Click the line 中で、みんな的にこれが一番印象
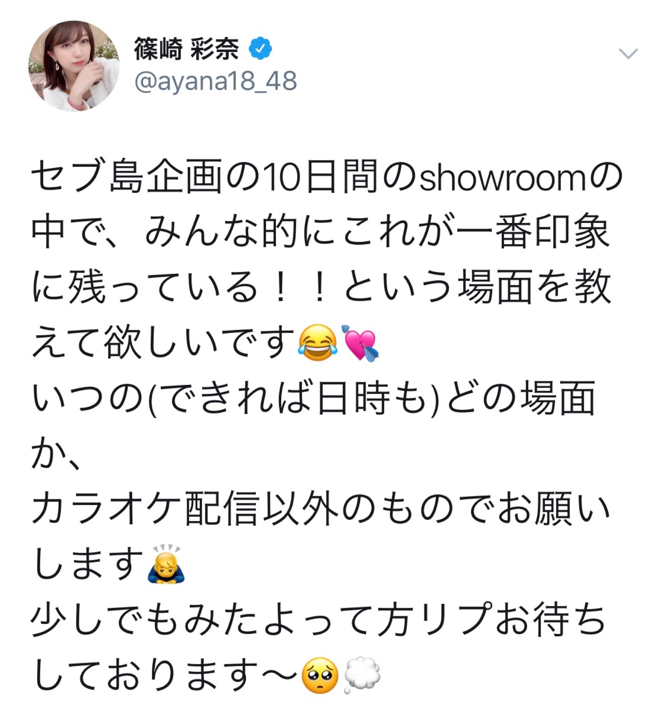The height and width of the screenshot is (728, 665). click(x=320, y=233)
